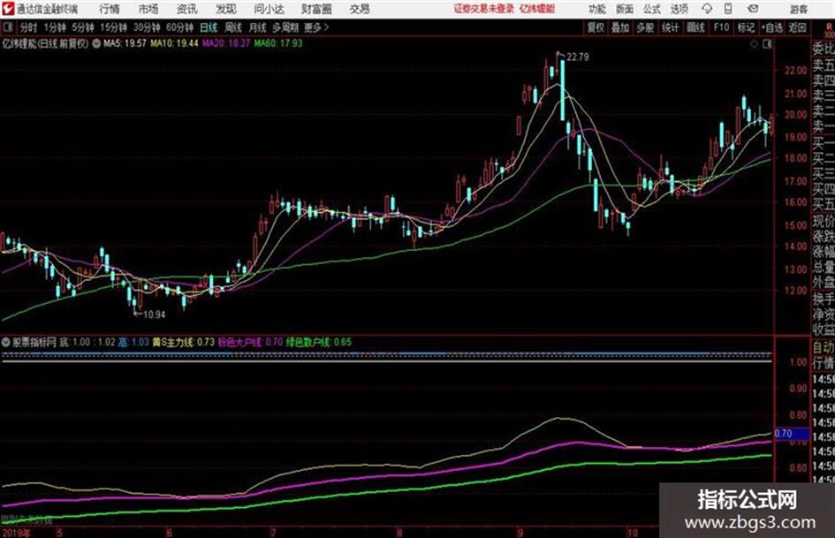Open the 交易 menu
835x538 pixels.
[x=360, y=9]
